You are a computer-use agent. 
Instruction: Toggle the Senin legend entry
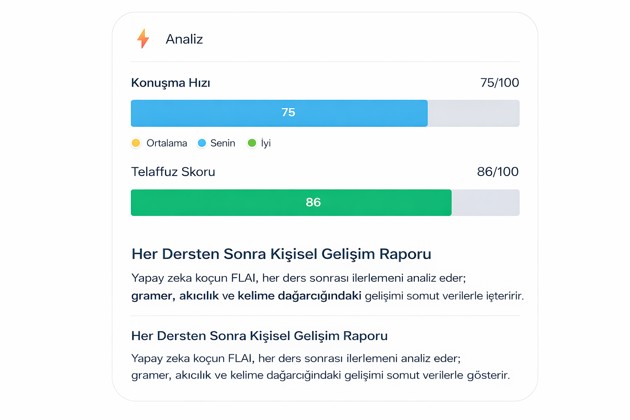coord(216,143)
